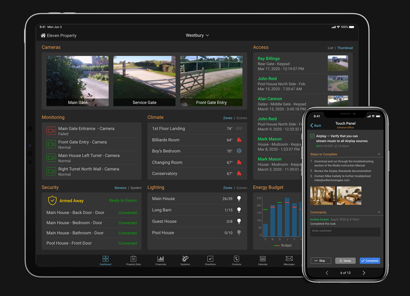Open the Westbury property dropdown
410x296 pixels.
click(x=197, y=35)
